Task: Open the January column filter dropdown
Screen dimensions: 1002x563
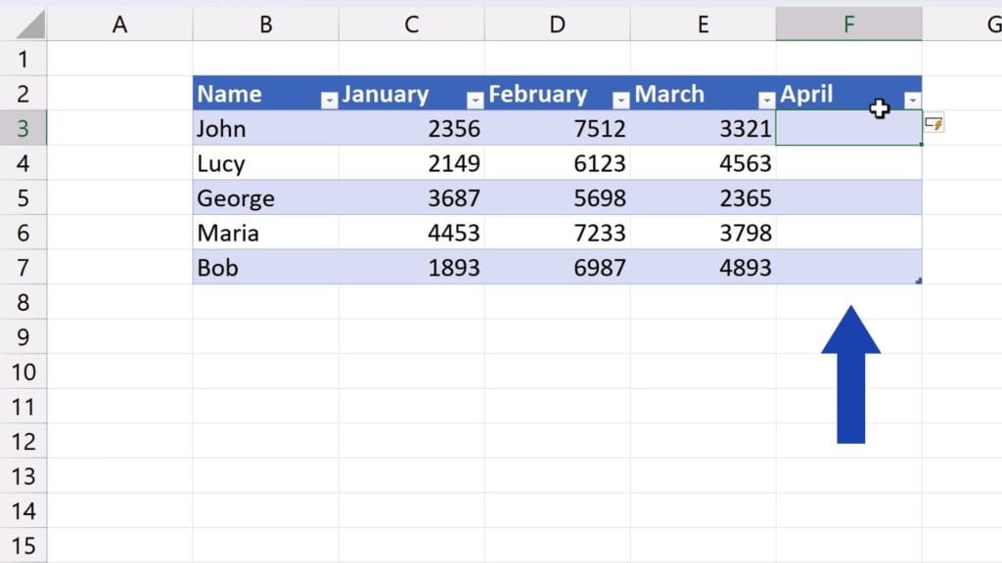Action: click(x=475, y=101)
